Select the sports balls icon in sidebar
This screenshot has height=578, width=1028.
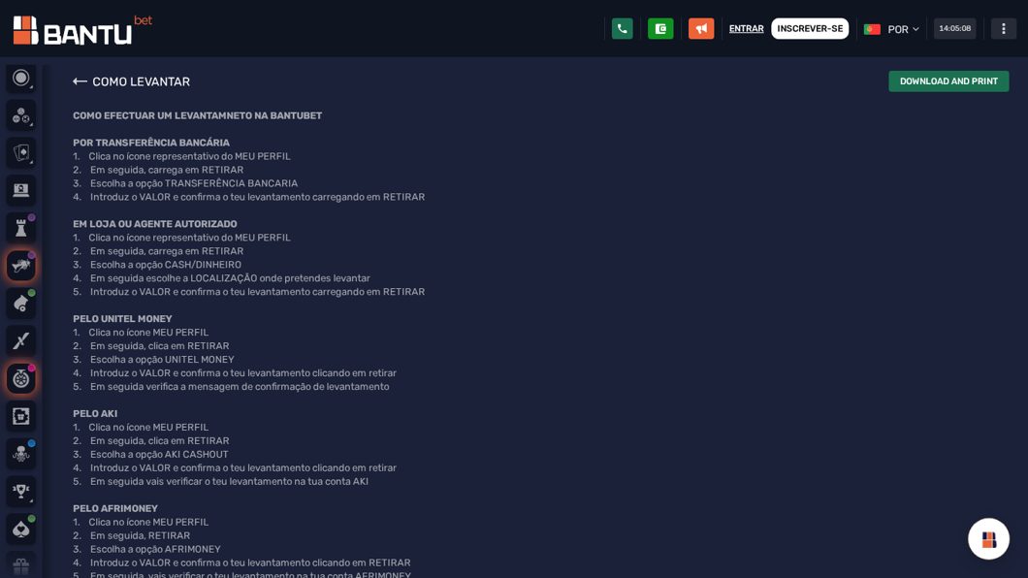(21, 115)
